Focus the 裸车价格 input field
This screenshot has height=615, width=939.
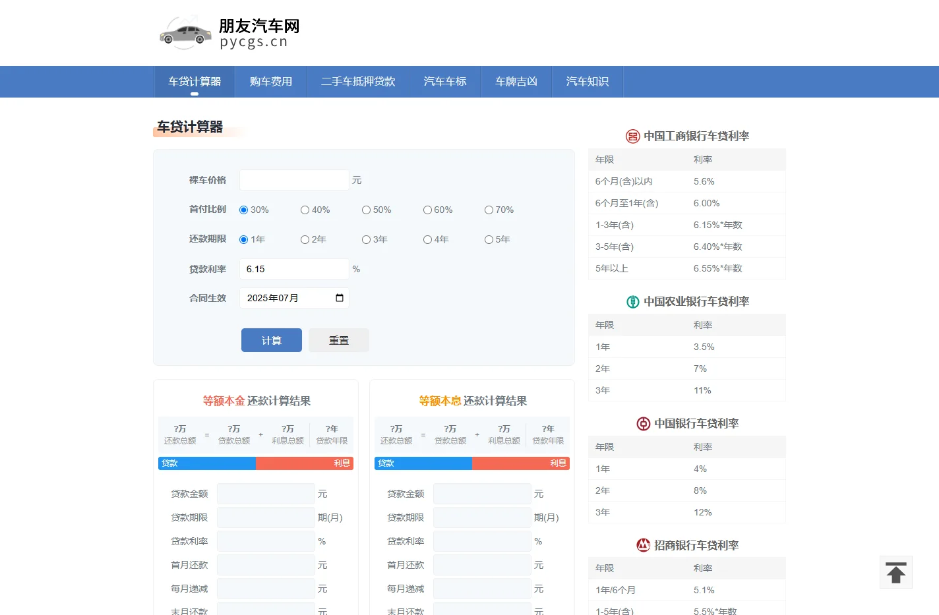tap(294, 180)
